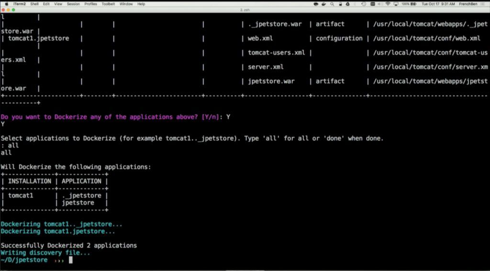Image resolution: width=490 pixels, height=271 pixels.
Task: Click ._jpetstore cell in APPLICATION column
Action: [81, 196]
